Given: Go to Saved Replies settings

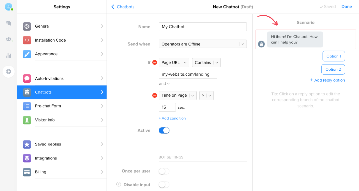Looking at the screenshot, I should [x=62, y=144].
